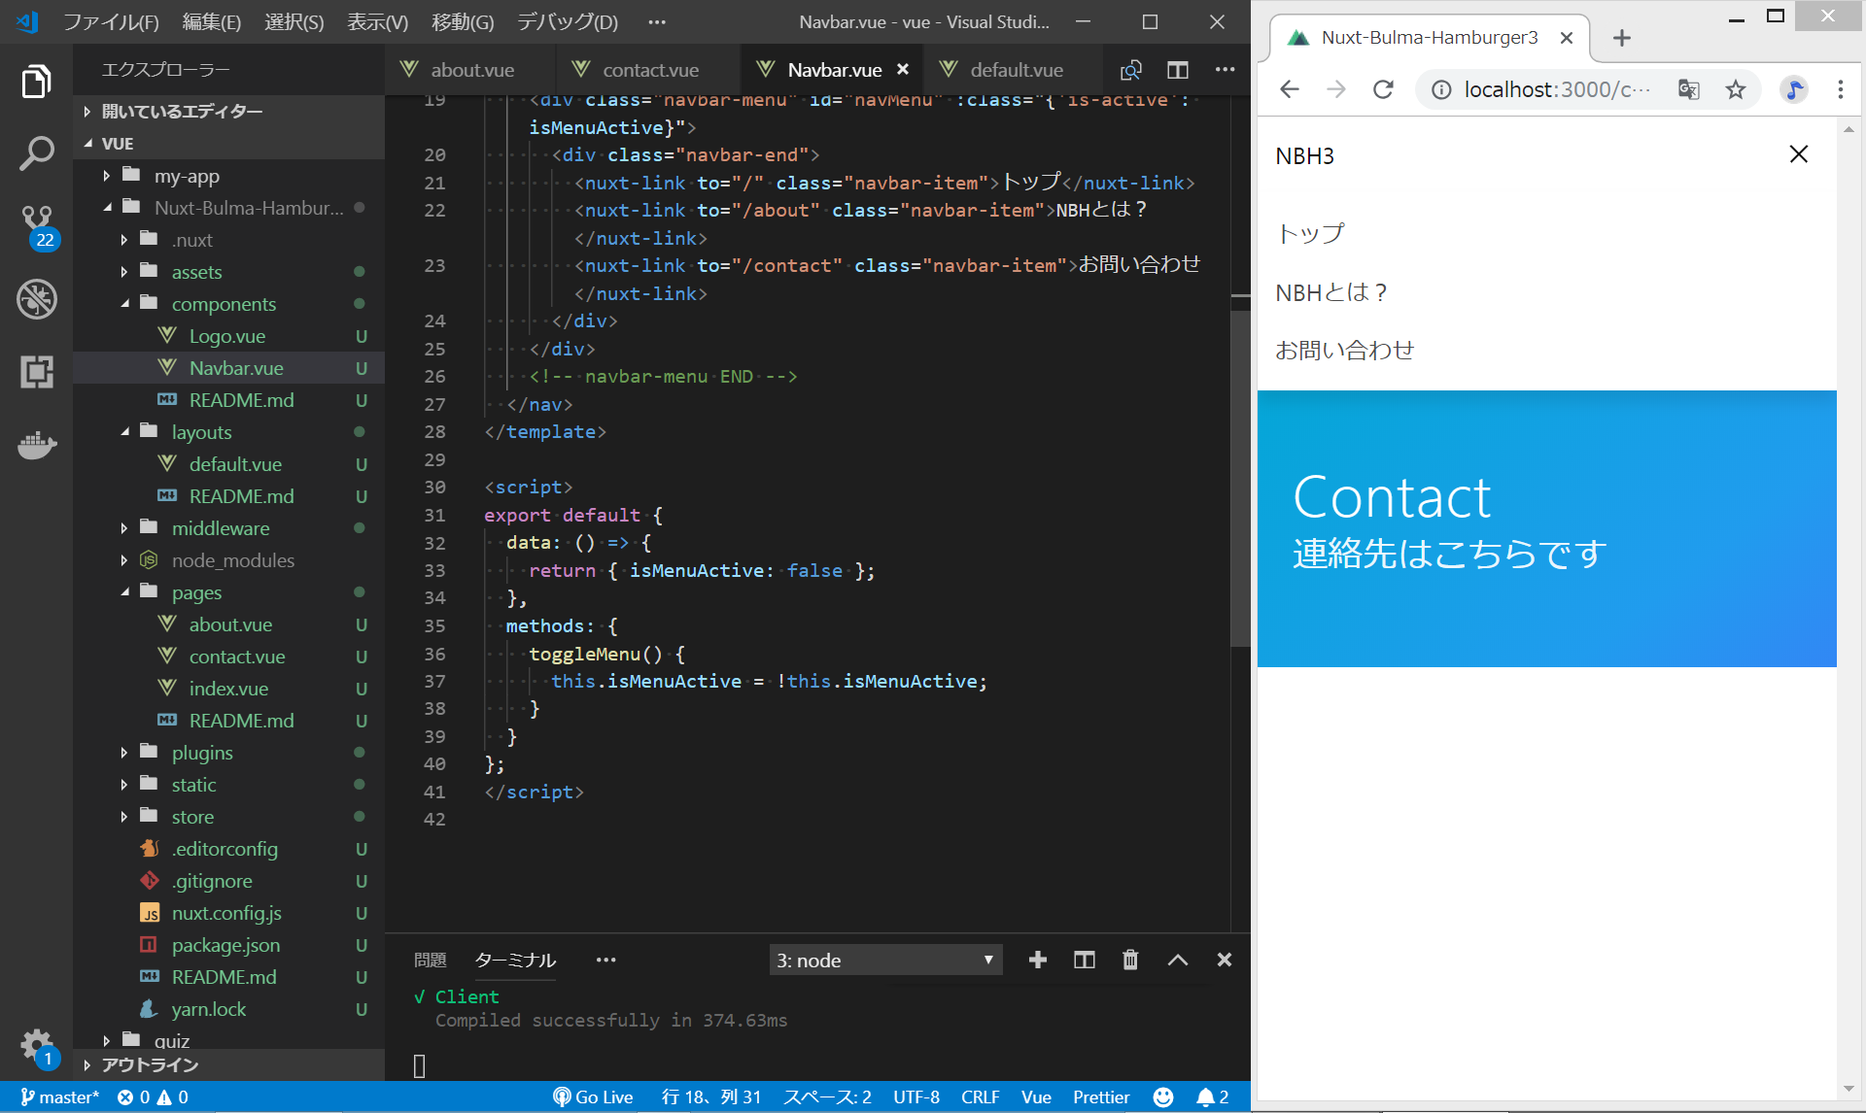Open the Selection menu
This screenshot has width=1866, height=1113.
click(294, 21)
